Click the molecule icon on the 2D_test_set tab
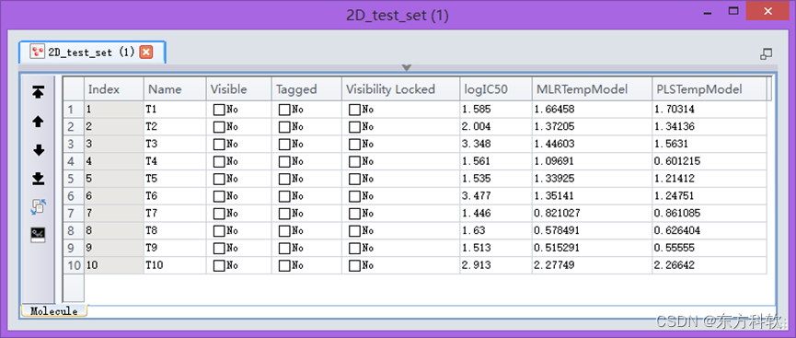The width and height of the screenshot is (796, 338). [37, 52]
